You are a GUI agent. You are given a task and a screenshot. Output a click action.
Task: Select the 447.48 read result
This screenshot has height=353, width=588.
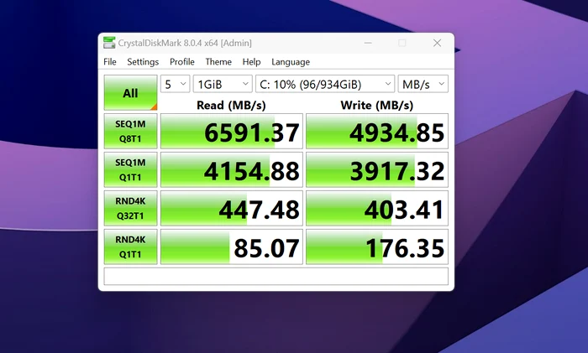coord(232,209)
